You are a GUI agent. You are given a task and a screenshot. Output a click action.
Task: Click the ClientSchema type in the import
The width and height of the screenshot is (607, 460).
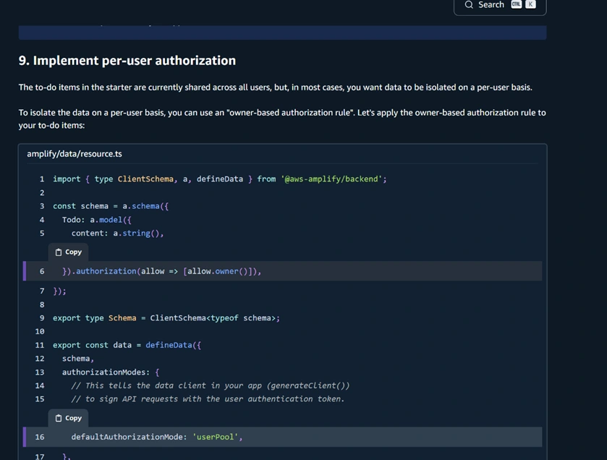click(x=145, y=179)
